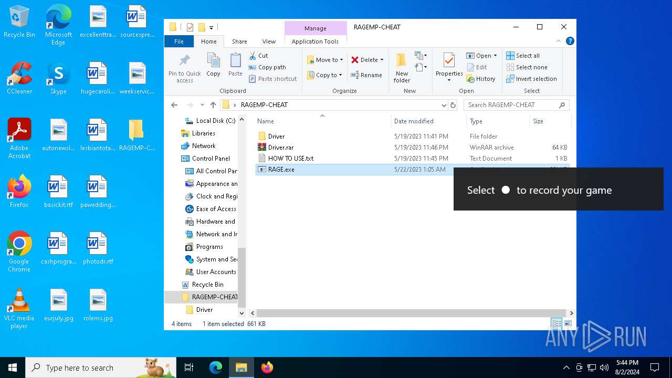Sort by Size column header
The height and width of the screenshot is (378, 672).
(x=550, y=121)
